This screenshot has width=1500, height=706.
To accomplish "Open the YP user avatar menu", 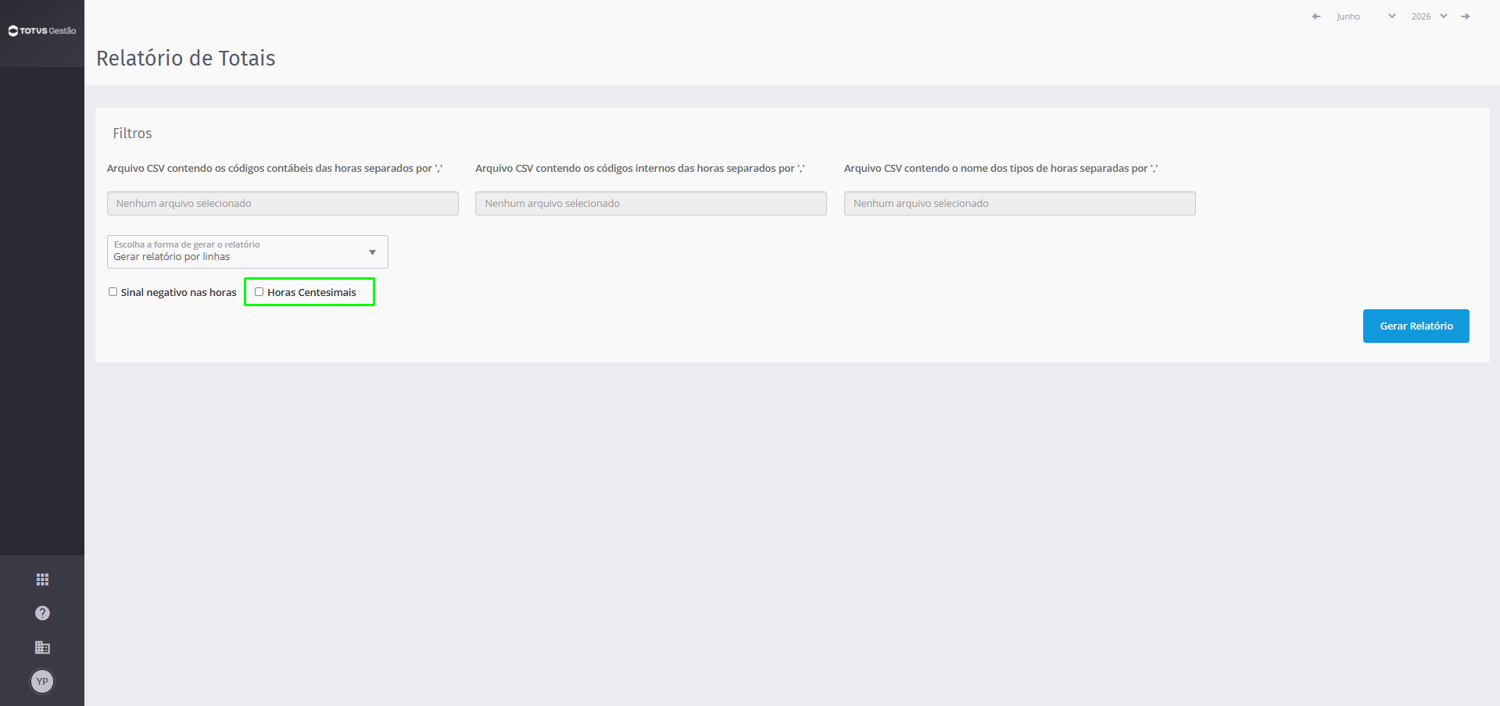I will point(42,682).
